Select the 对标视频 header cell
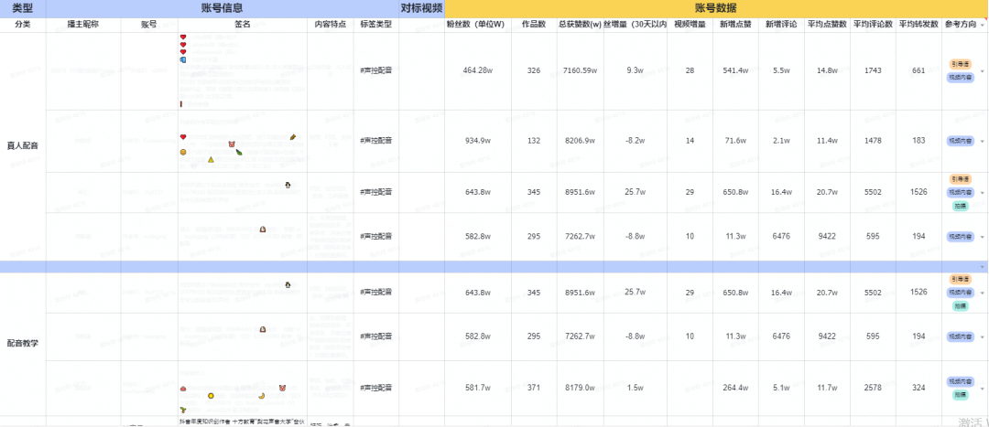Image resolution: width=989 pixels, height=427 pixels. (421, 7)
